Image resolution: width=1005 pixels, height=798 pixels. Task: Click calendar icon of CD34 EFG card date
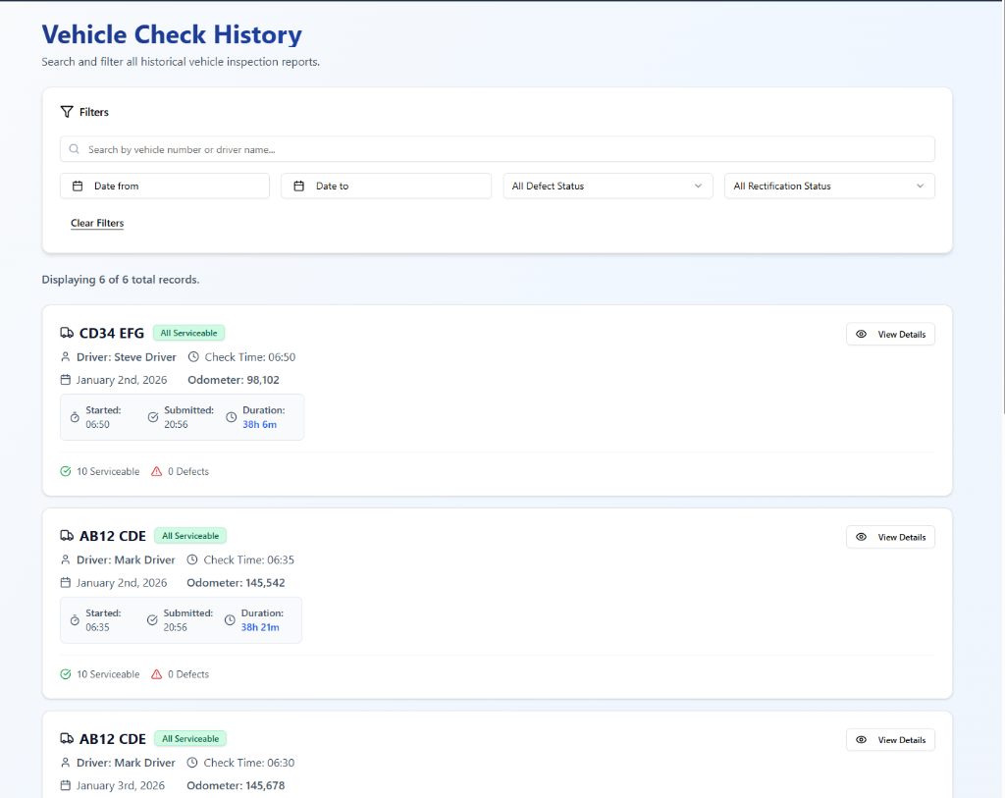point(66,380)
